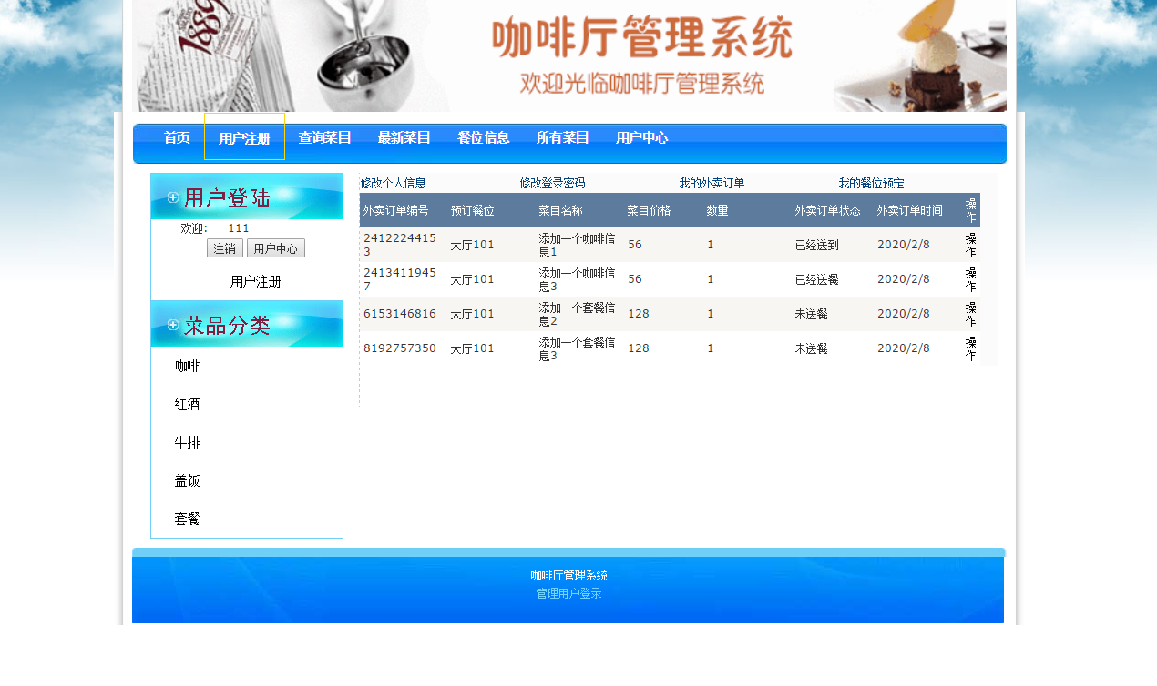Open 所有菜目 navigation item
Screen dimensions: 1157x686
pos(563,138)
